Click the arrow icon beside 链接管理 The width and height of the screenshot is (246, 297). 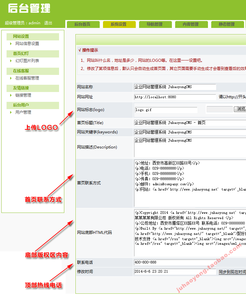11,95
